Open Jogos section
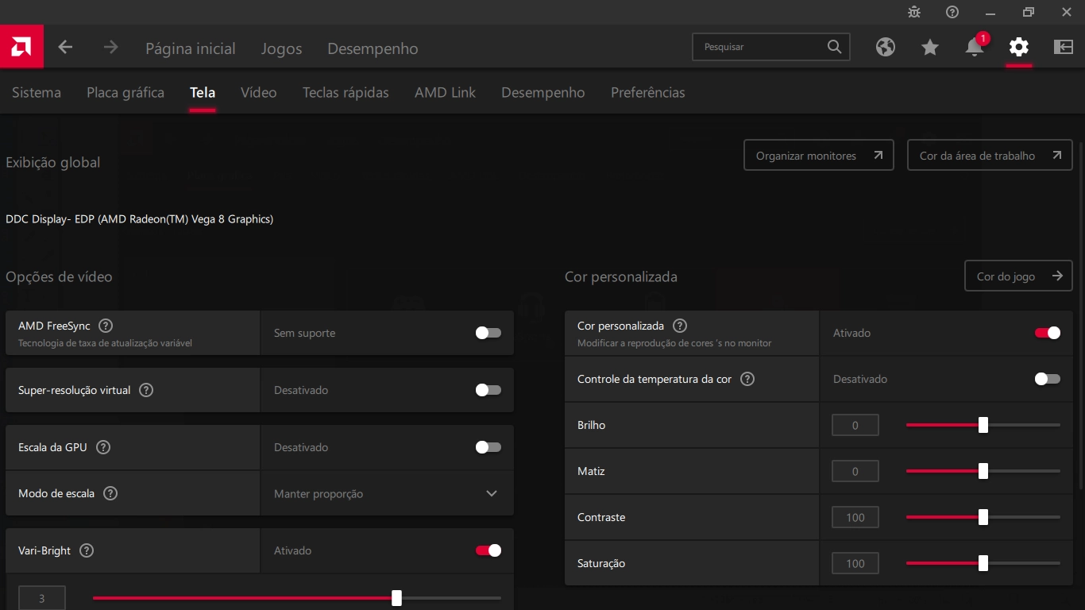 [x=282, y=48]
